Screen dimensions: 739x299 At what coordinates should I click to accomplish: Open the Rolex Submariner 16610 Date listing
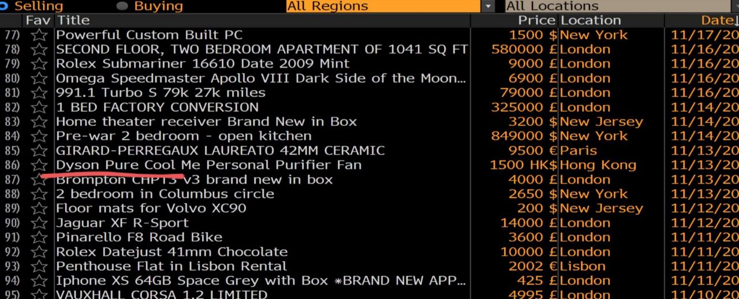203,64
